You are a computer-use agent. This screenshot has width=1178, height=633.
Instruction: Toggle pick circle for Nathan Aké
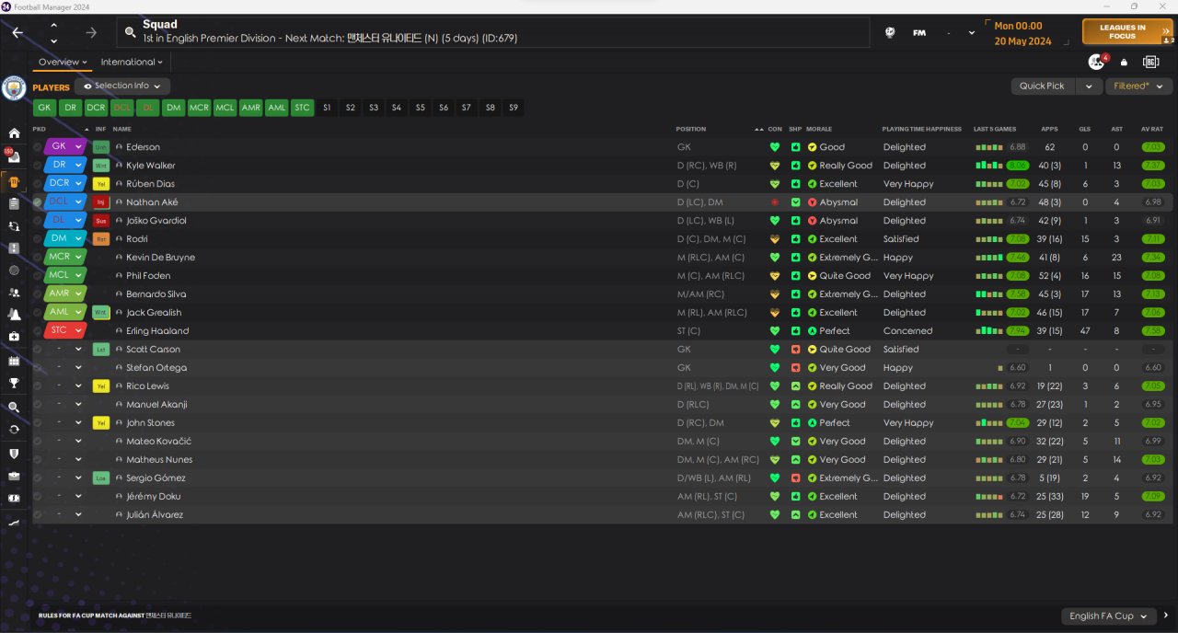point(38,202)
